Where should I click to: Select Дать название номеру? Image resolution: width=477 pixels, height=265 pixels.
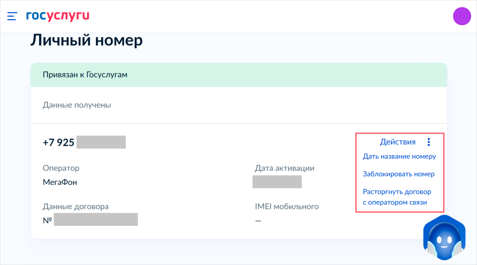point(399,156)
